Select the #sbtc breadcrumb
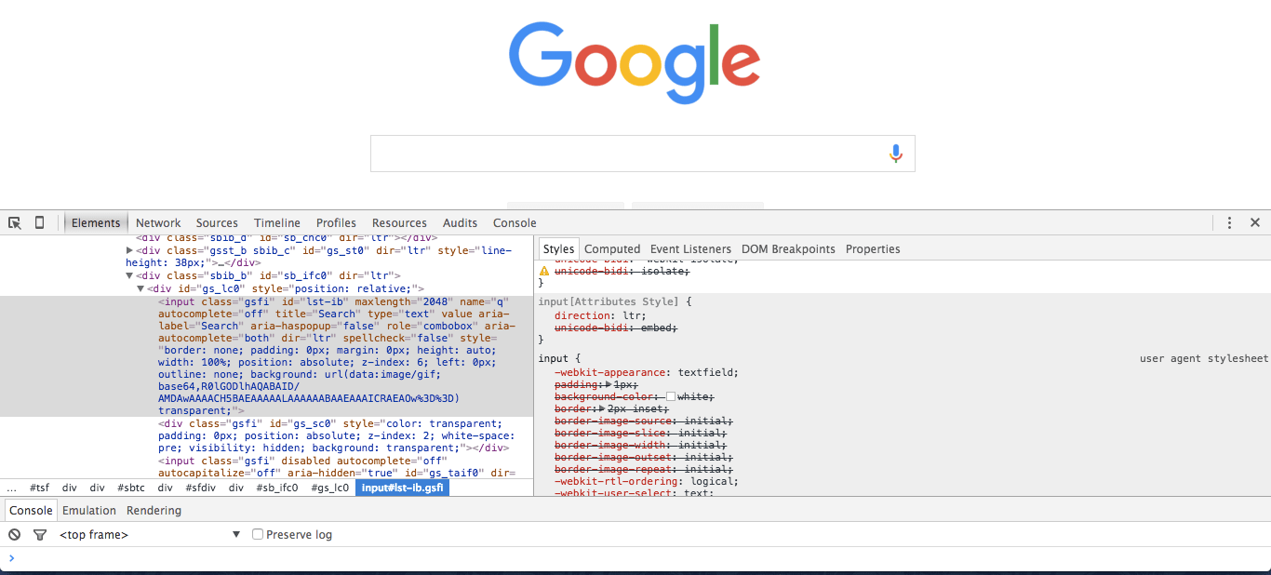The width and height of the screenshot is (1271, 575). point(130,488)
